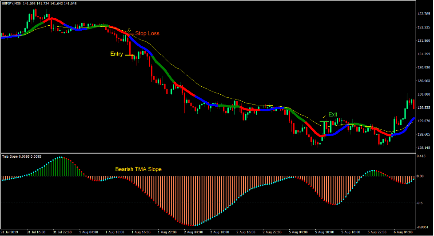The image size is (434, 236).
Task: Click the 1 Aug 22:00 time label
Action: pyautogui.click(x=167, y=232)
